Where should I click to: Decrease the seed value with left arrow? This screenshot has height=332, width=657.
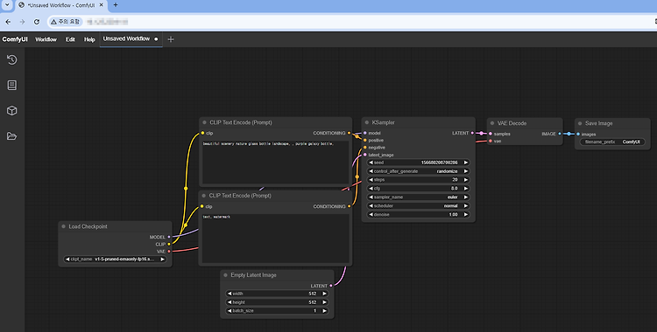coord(371,163)
